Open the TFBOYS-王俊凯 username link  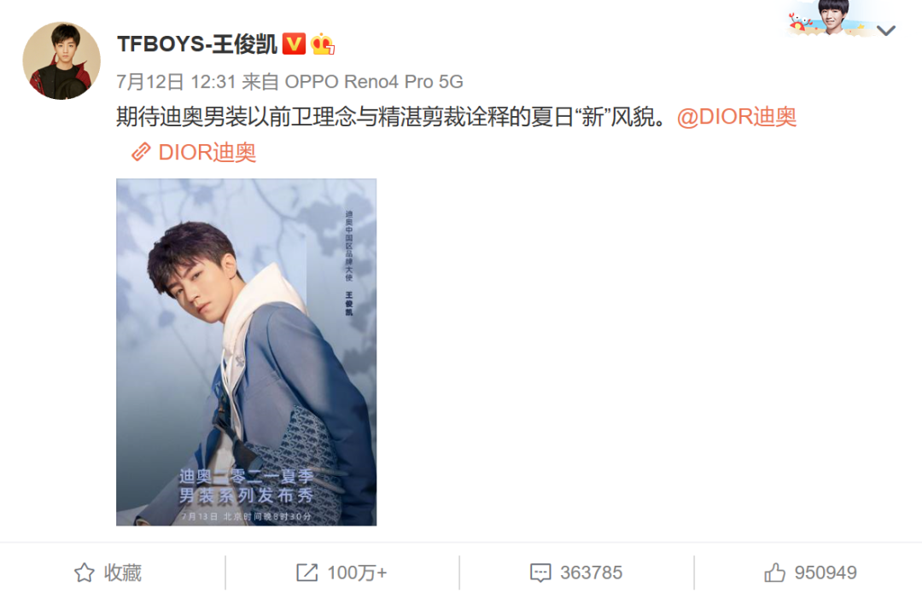tap(197, 44)
